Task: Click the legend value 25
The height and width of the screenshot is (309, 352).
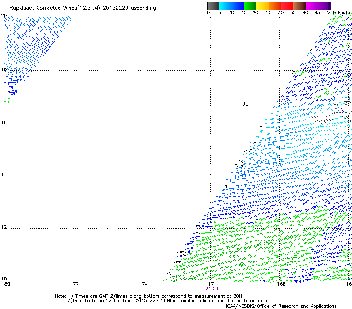Action: point(269,13)
